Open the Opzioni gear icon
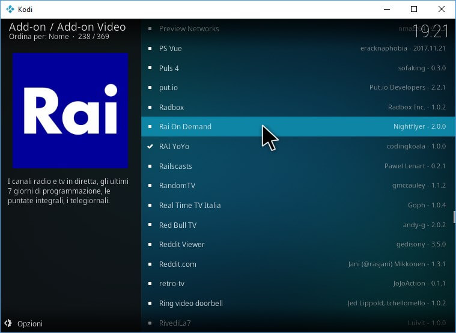This screenshot has height=333, width=456. pyautogui.click(x=8, y=323)
